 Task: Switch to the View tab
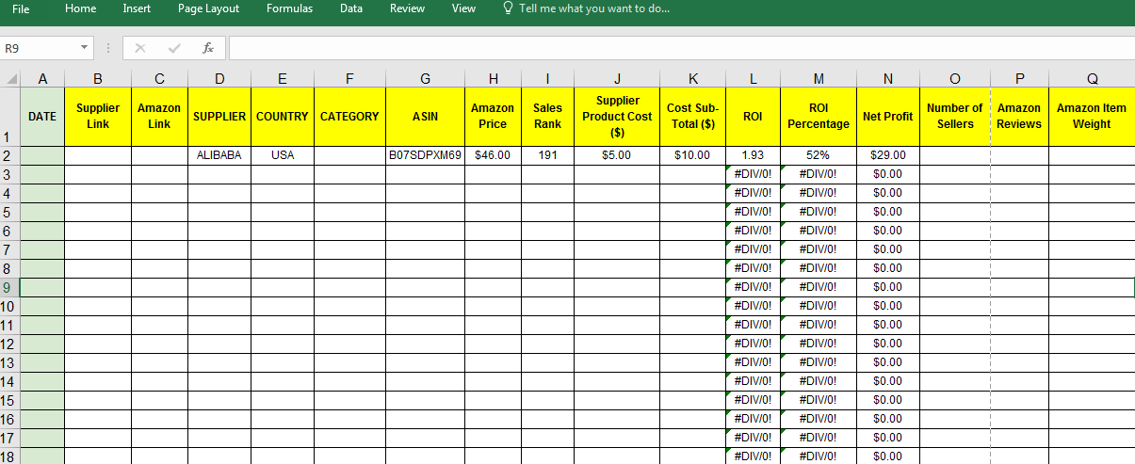point(463,8)
